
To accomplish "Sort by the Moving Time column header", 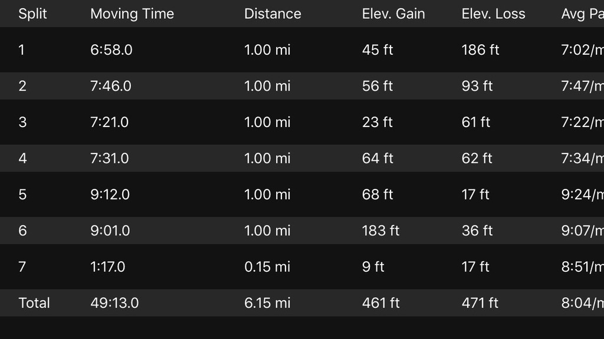I will pos(132,14).
